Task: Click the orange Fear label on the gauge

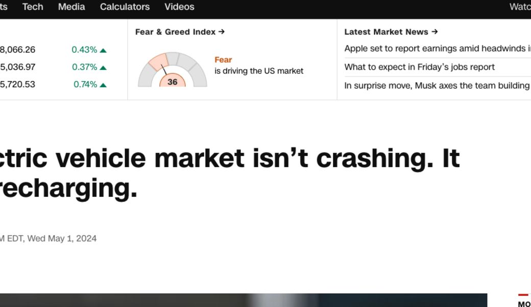Action: click(223, 60)
